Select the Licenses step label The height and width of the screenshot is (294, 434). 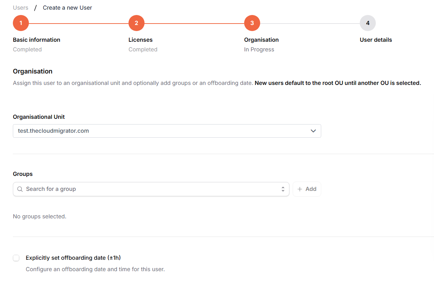(140, 40)
